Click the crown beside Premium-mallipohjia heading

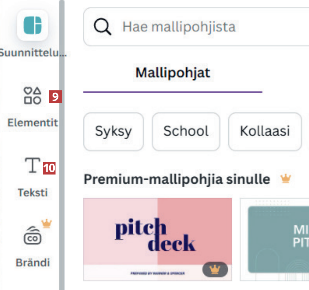coord(285,179)
